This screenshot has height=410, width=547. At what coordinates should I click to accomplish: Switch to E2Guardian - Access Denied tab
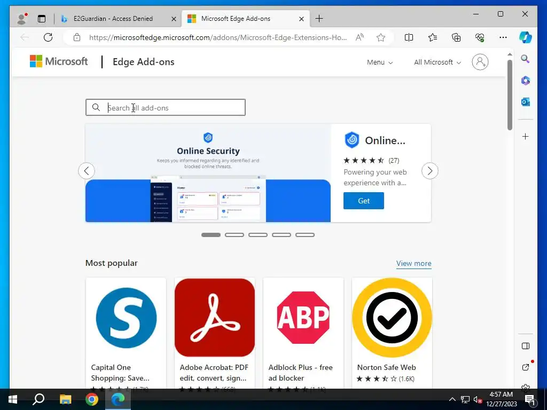coord(113,19)
